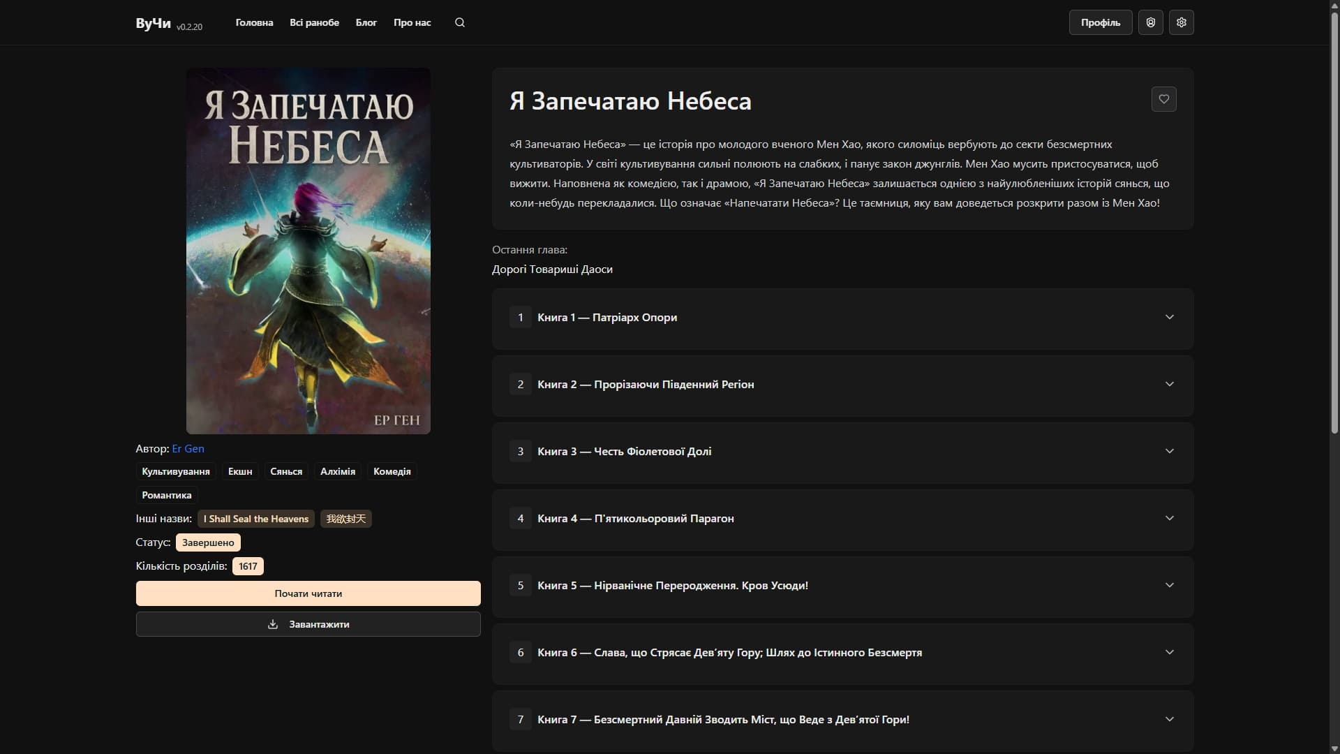Select the Комедія genre tag
1340x754 pixels.
click(x=392, y=471)
